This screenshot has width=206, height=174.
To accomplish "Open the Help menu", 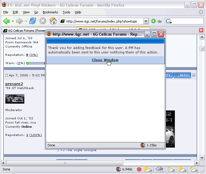I will (78, 12).
